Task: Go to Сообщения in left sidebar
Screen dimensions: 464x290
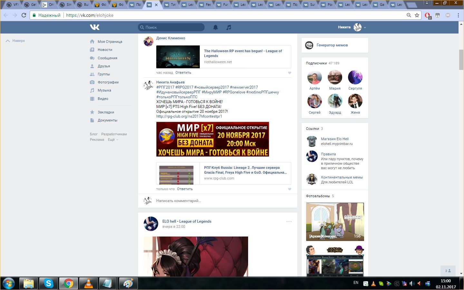Action: (x=107, y=58)
